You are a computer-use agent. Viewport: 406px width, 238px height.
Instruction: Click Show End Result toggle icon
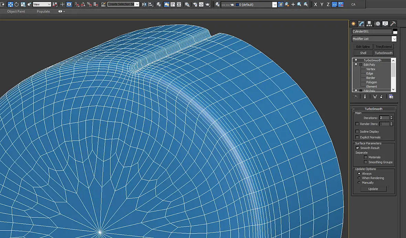(x=365, y=97)
